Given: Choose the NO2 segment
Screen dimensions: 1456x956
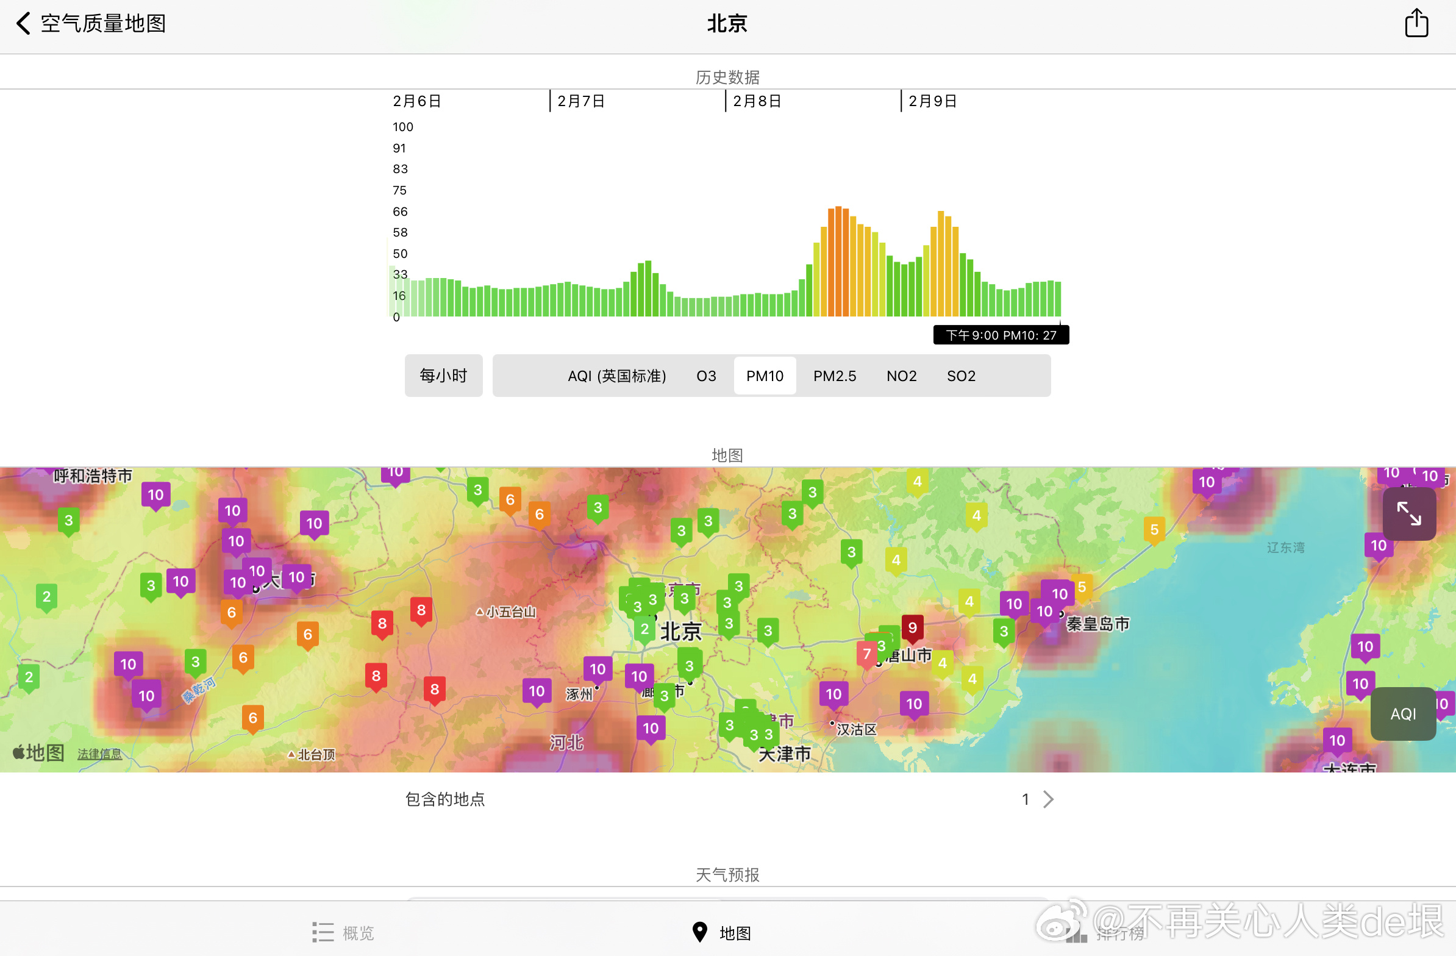Looking at the screenshot, I should [901, 376].
